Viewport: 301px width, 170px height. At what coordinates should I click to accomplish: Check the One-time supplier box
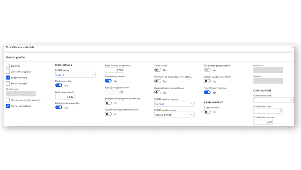8,72
